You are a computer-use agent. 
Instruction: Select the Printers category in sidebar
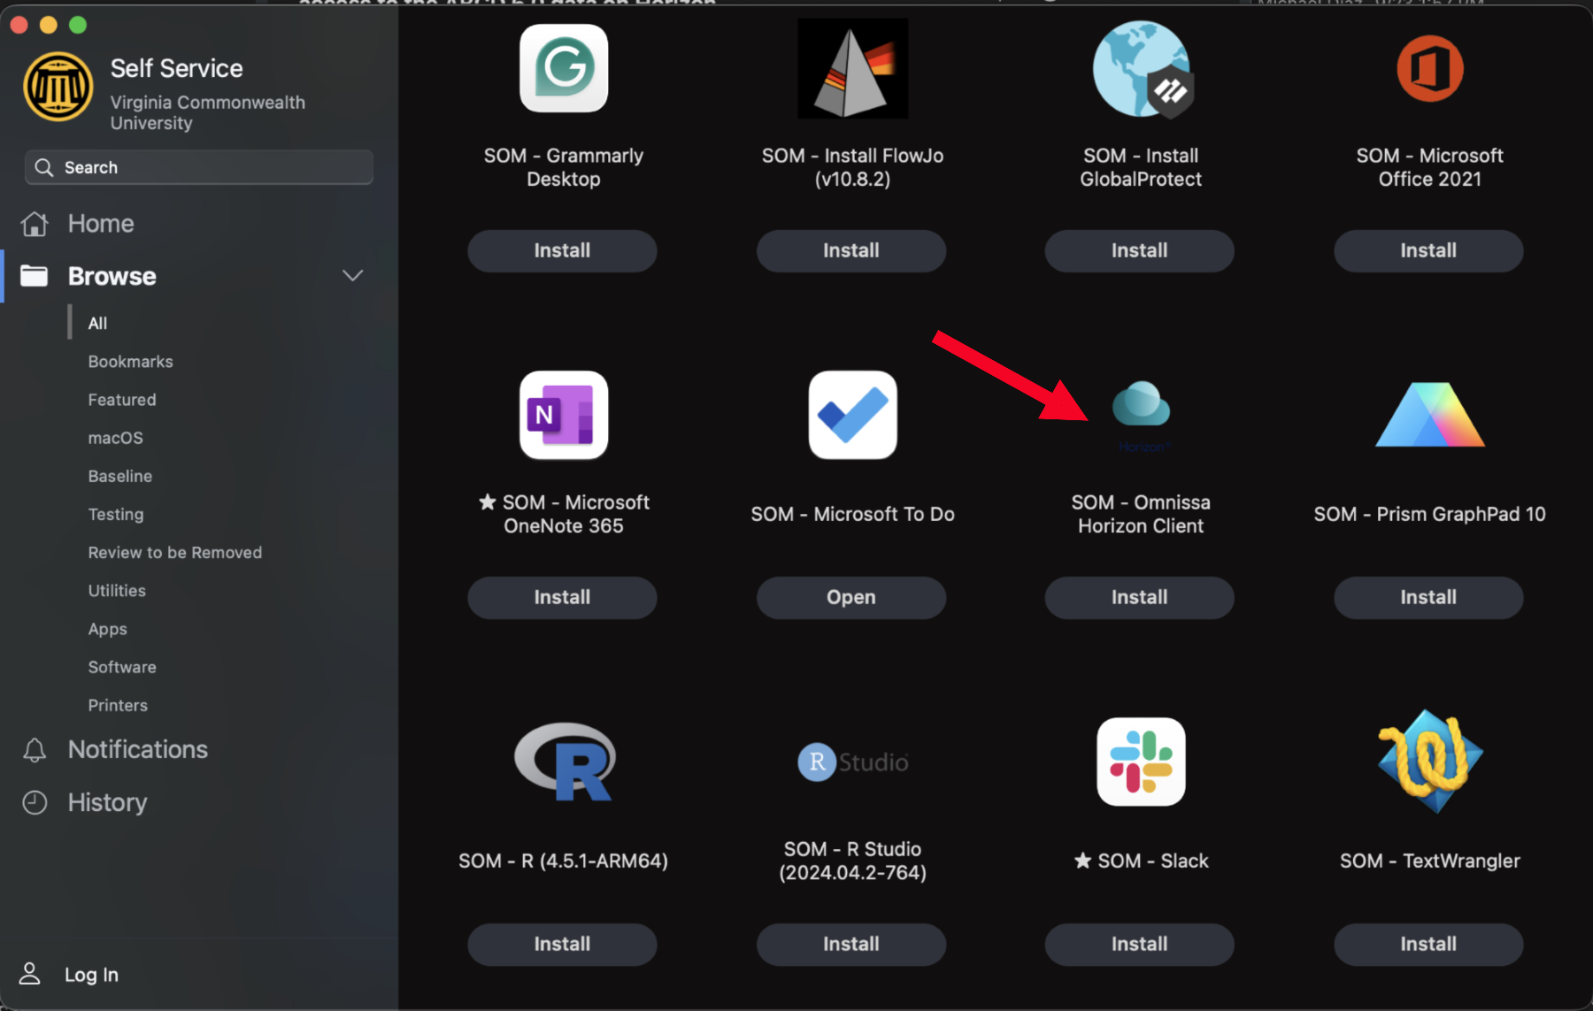tap(118, 705)
